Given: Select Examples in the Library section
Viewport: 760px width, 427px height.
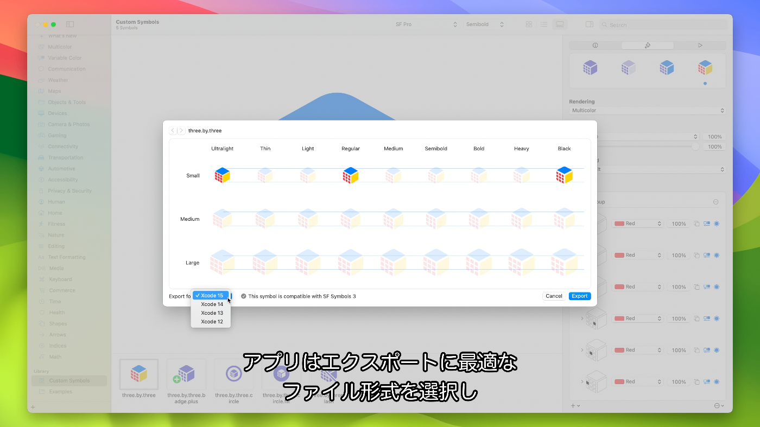Looking at the screenshot, I should click(60, 392).
